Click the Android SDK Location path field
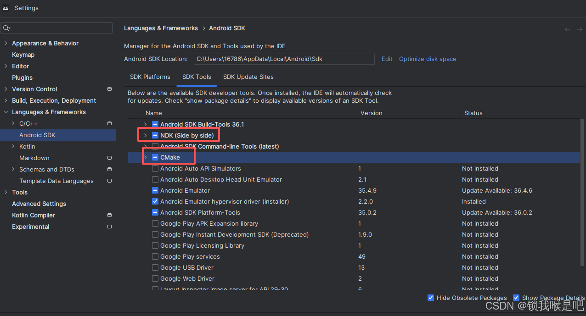The height and width of the screenshot is (316, 586). point(284,59)
